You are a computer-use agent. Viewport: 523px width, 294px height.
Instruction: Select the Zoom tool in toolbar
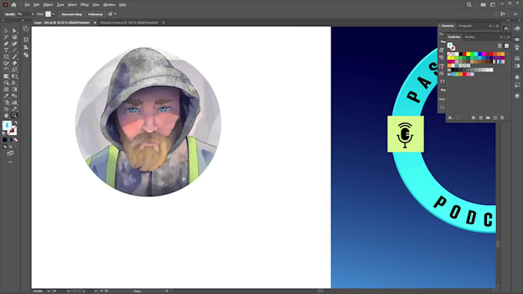15,115
